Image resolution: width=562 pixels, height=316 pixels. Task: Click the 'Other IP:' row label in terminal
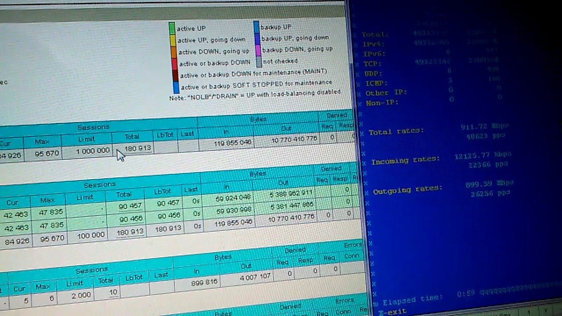[x=386, y=93]
